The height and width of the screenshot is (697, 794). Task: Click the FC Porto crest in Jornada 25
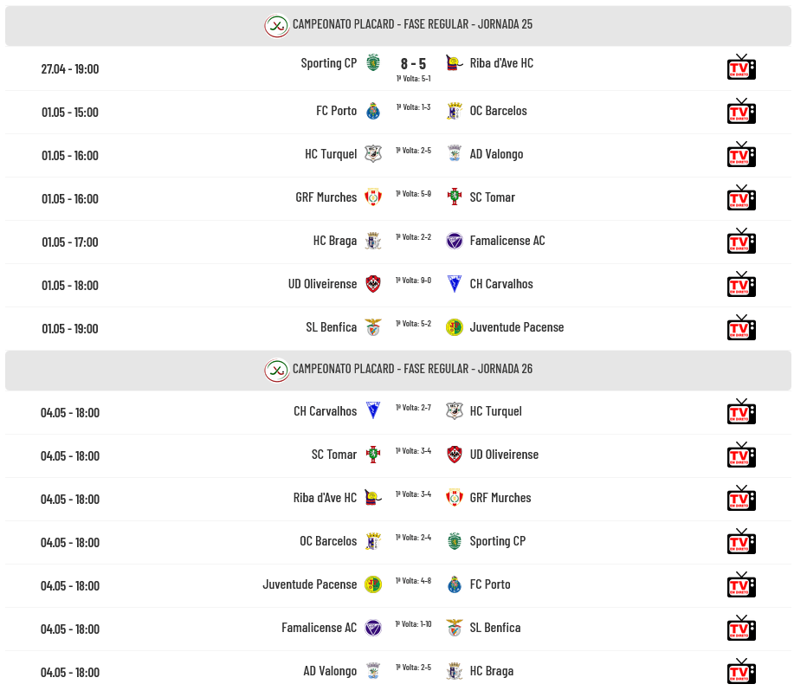[x=373, y=111]
